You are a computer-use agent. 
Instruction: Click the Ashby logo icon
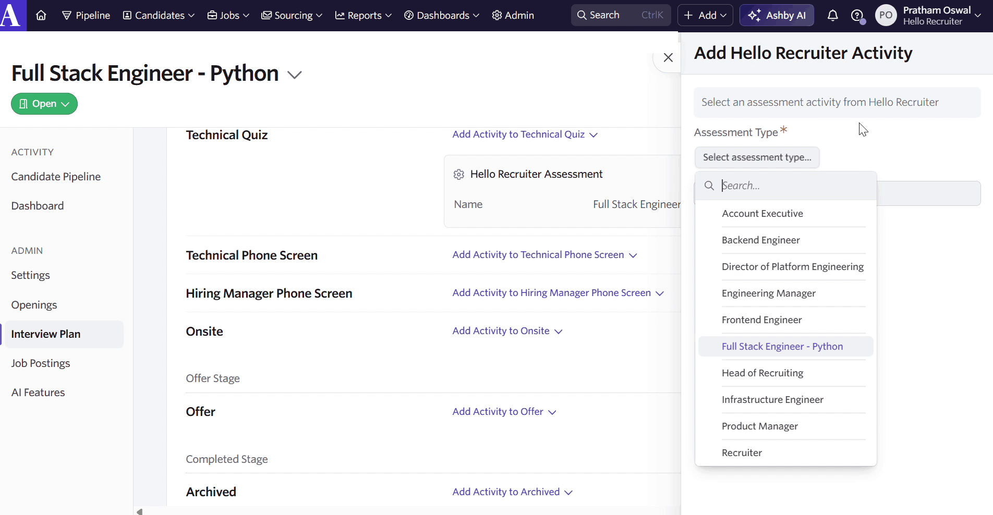13,15
